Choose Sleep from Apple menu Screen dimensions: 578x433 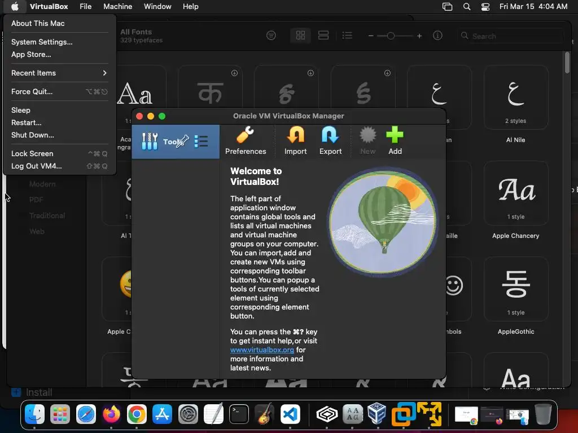(60, 110)
